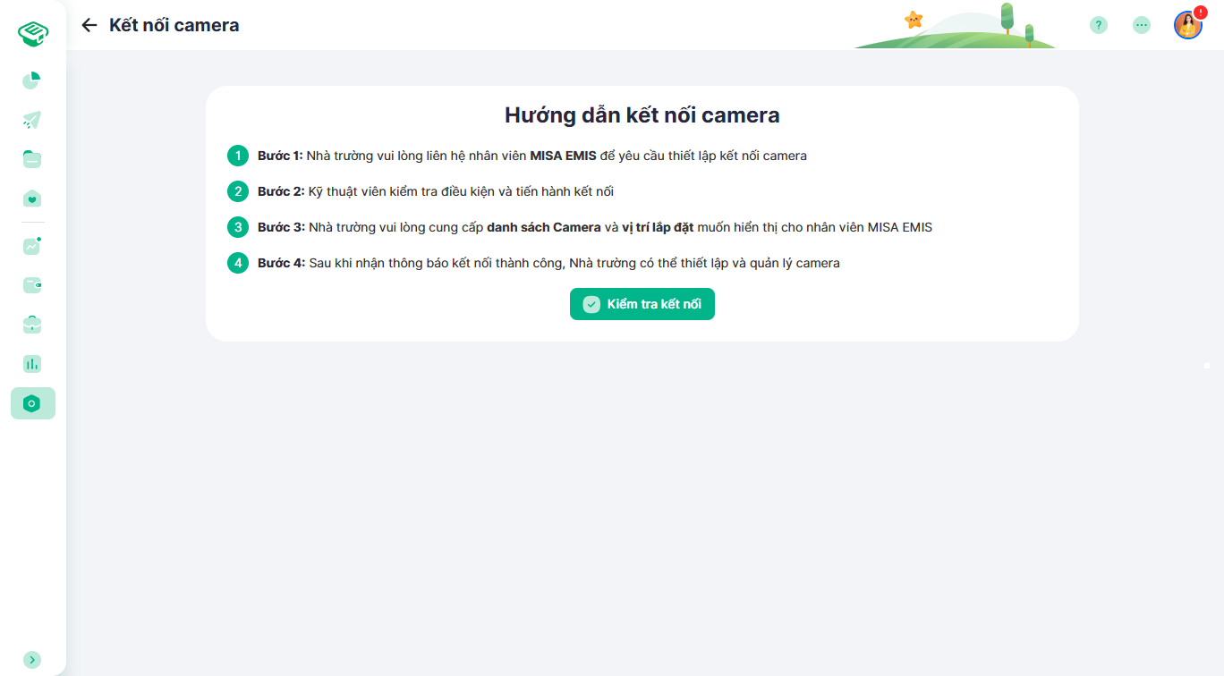Screen dimensions: 1224x676
Task: Select the briefcase icon in sidebar
Action: (32, 325)
